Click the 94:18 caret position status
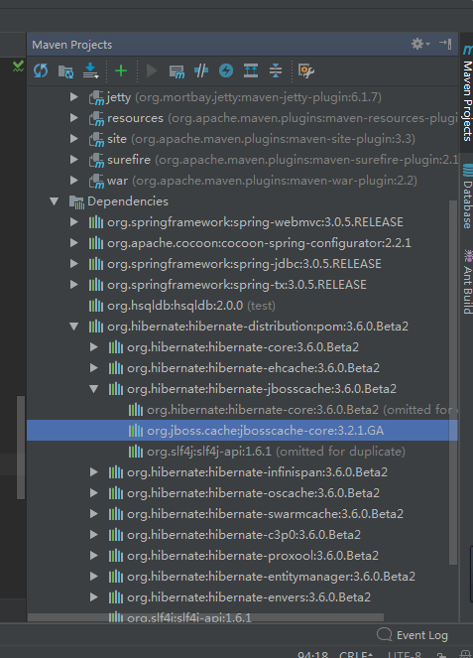 coord(312,655)
